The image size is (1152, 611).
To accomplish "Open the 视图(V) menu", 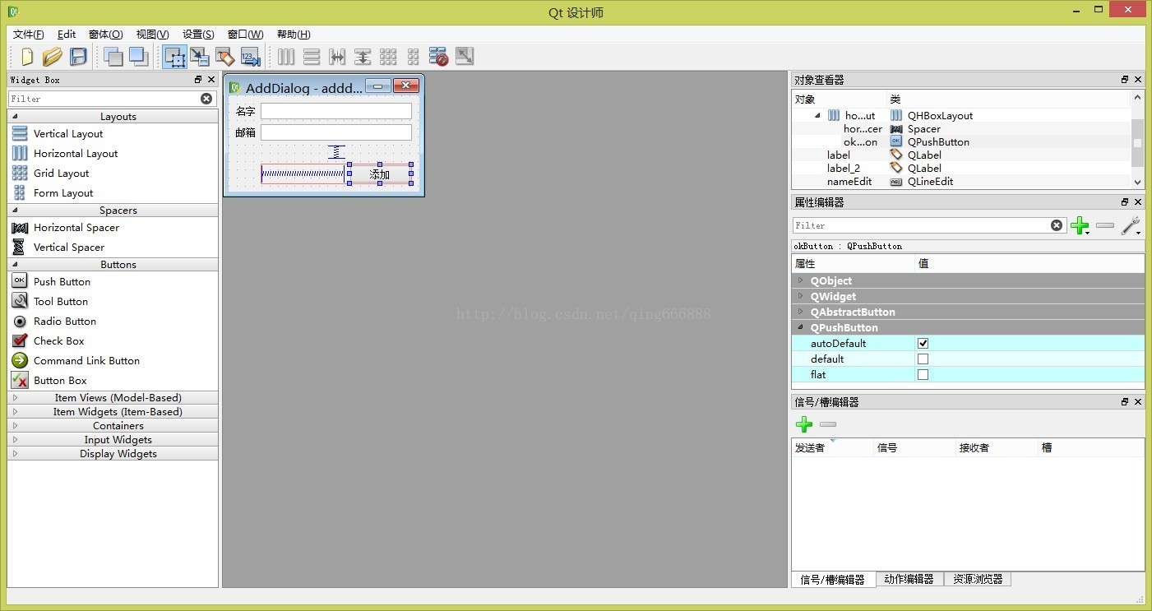I will coord(152,35).
